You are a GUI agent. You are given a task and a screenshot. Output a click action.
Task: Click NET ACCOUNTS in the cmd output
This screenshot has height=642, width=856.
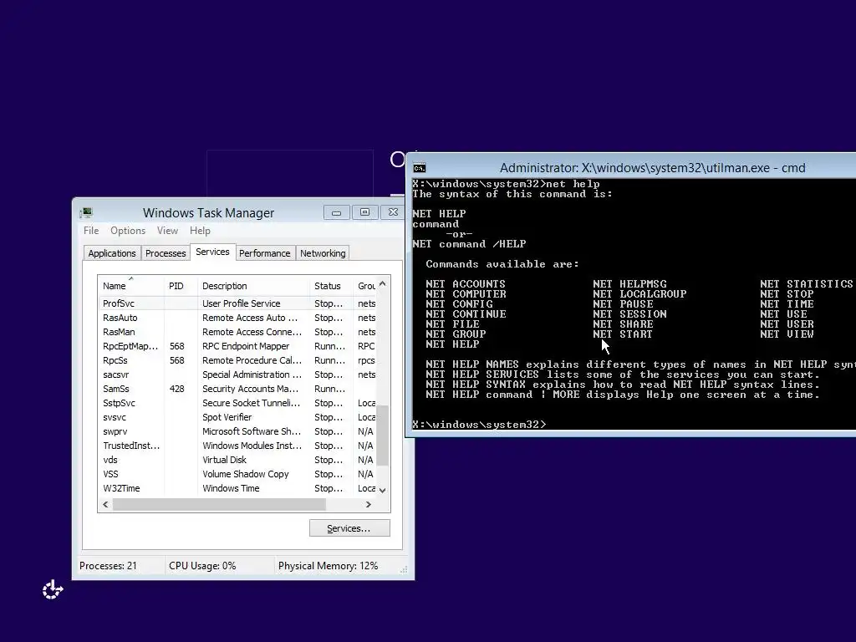click(466, 284)
